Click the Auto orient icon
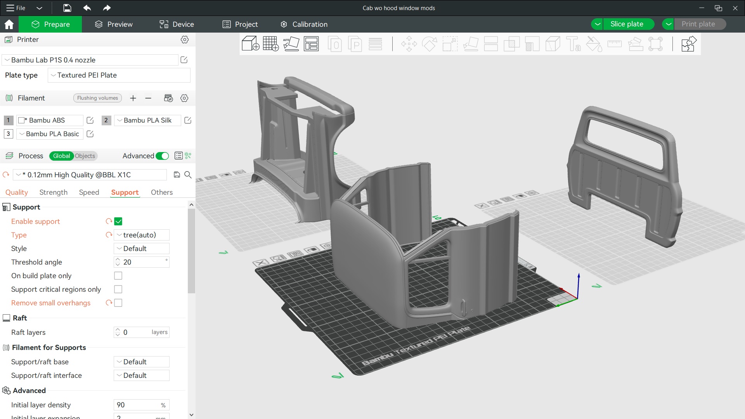This screenshot has width=745, height=419. click(291, 44)
